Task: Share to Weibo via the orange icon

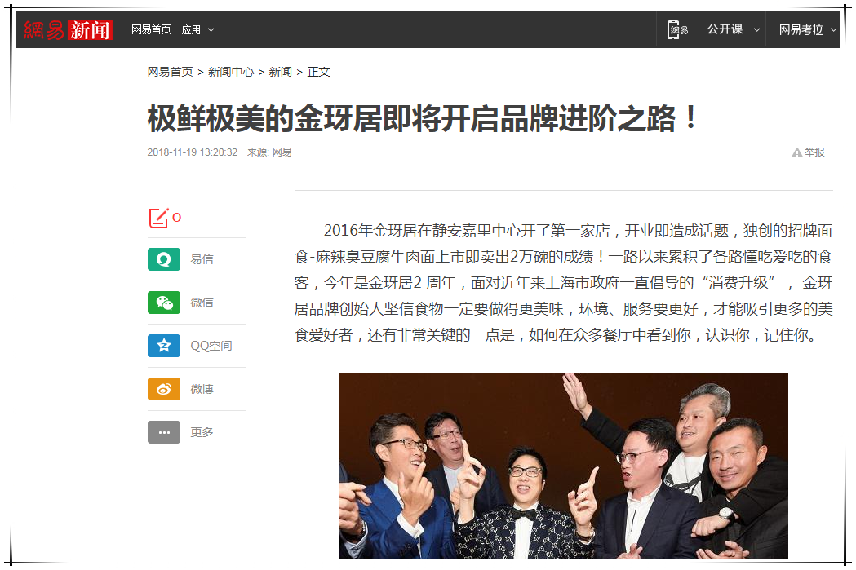Action: pyautogui.click(x=164, y=389)
